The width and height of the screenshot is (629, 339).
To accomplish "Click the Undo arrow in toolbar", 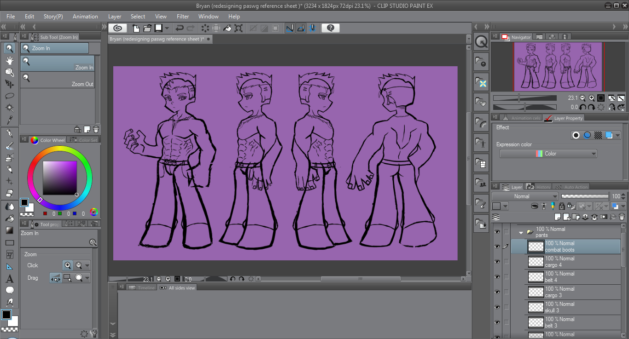I will pos(180,28).
